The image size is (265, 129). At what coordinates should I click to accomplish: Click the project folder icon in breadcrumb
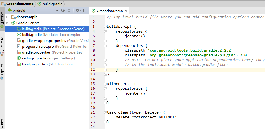pos(4,4)
